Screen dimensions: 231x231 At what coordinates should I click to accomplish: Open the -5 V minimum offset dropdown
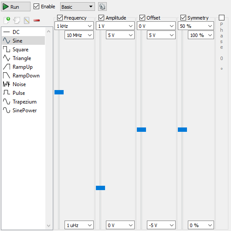click(x=161, y=225)
